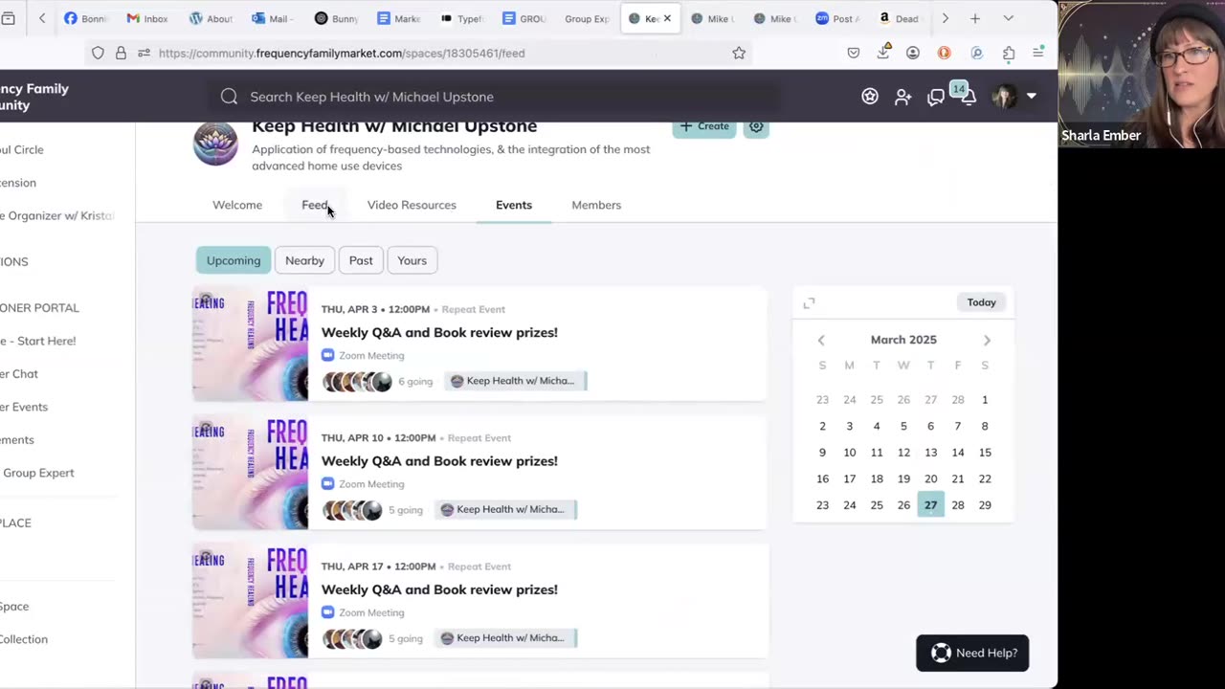Click the Search Keep Health search field
Screen dimensions: 1225x689
click(493, 97)
